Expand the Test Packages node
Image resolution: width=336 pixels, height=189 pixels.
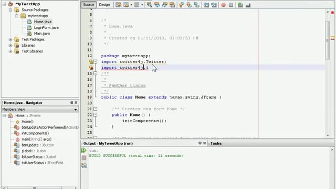(x=10, y=39)
